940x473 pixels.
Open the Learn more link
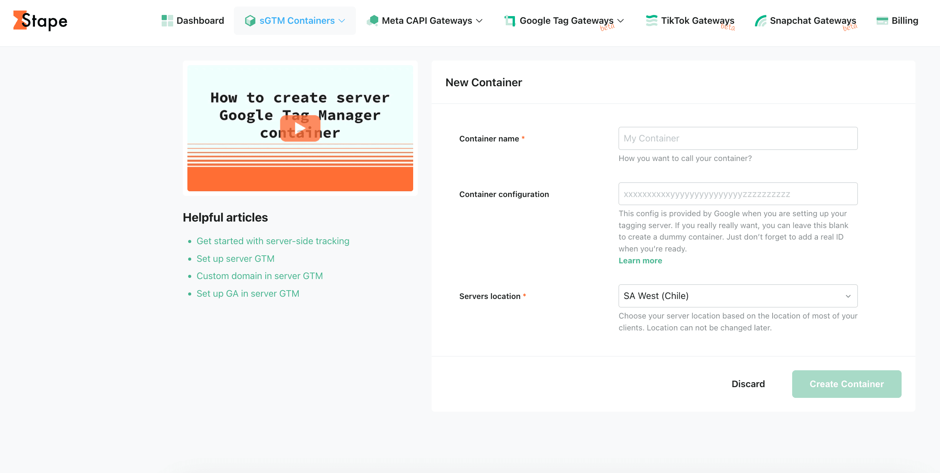pos(640,261)
